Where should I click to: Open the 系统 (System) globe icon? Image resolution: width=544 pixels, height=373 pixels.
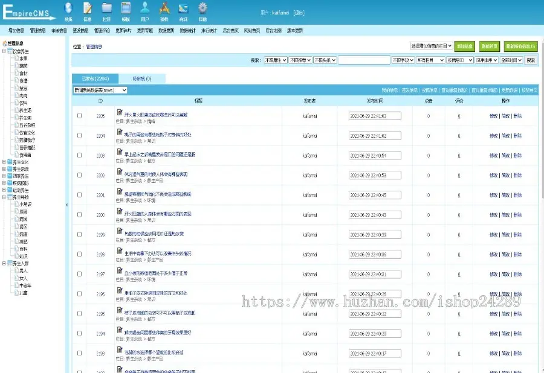point(68,8)
